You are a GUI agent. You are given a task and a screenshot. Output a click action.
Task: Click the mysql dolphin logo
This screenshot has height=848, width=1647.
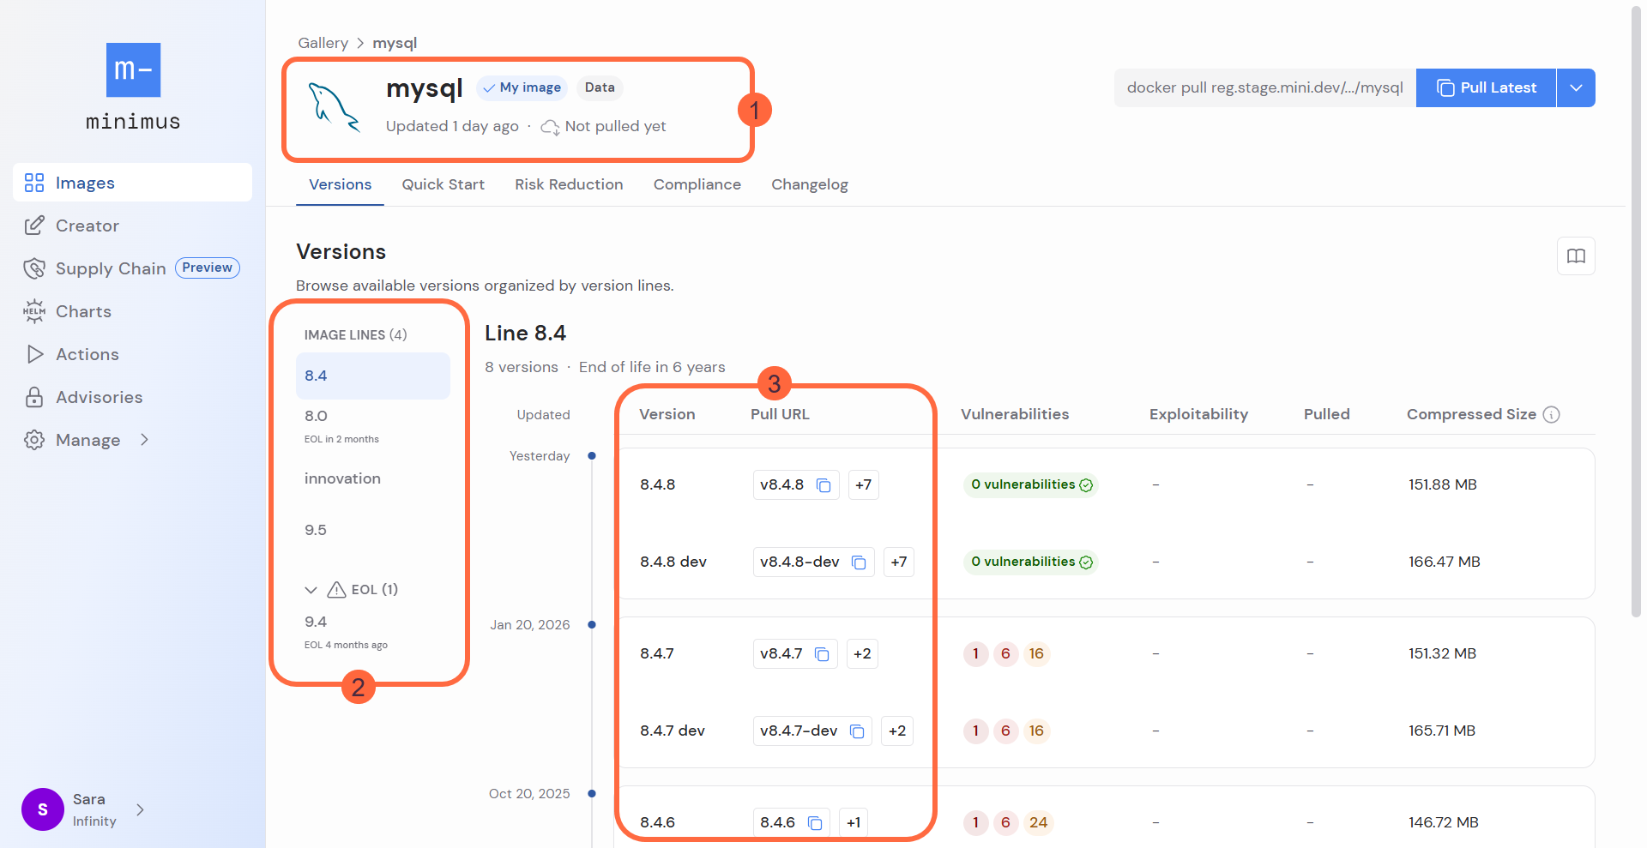coord(334,108)
